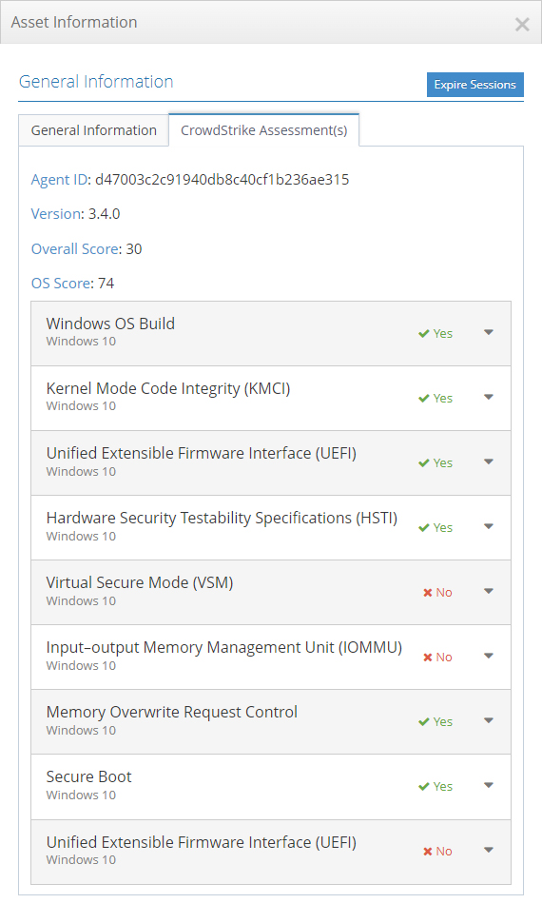Expand the IOMMU row dropdown arrow
542x923 pixels.
point(489,657)
